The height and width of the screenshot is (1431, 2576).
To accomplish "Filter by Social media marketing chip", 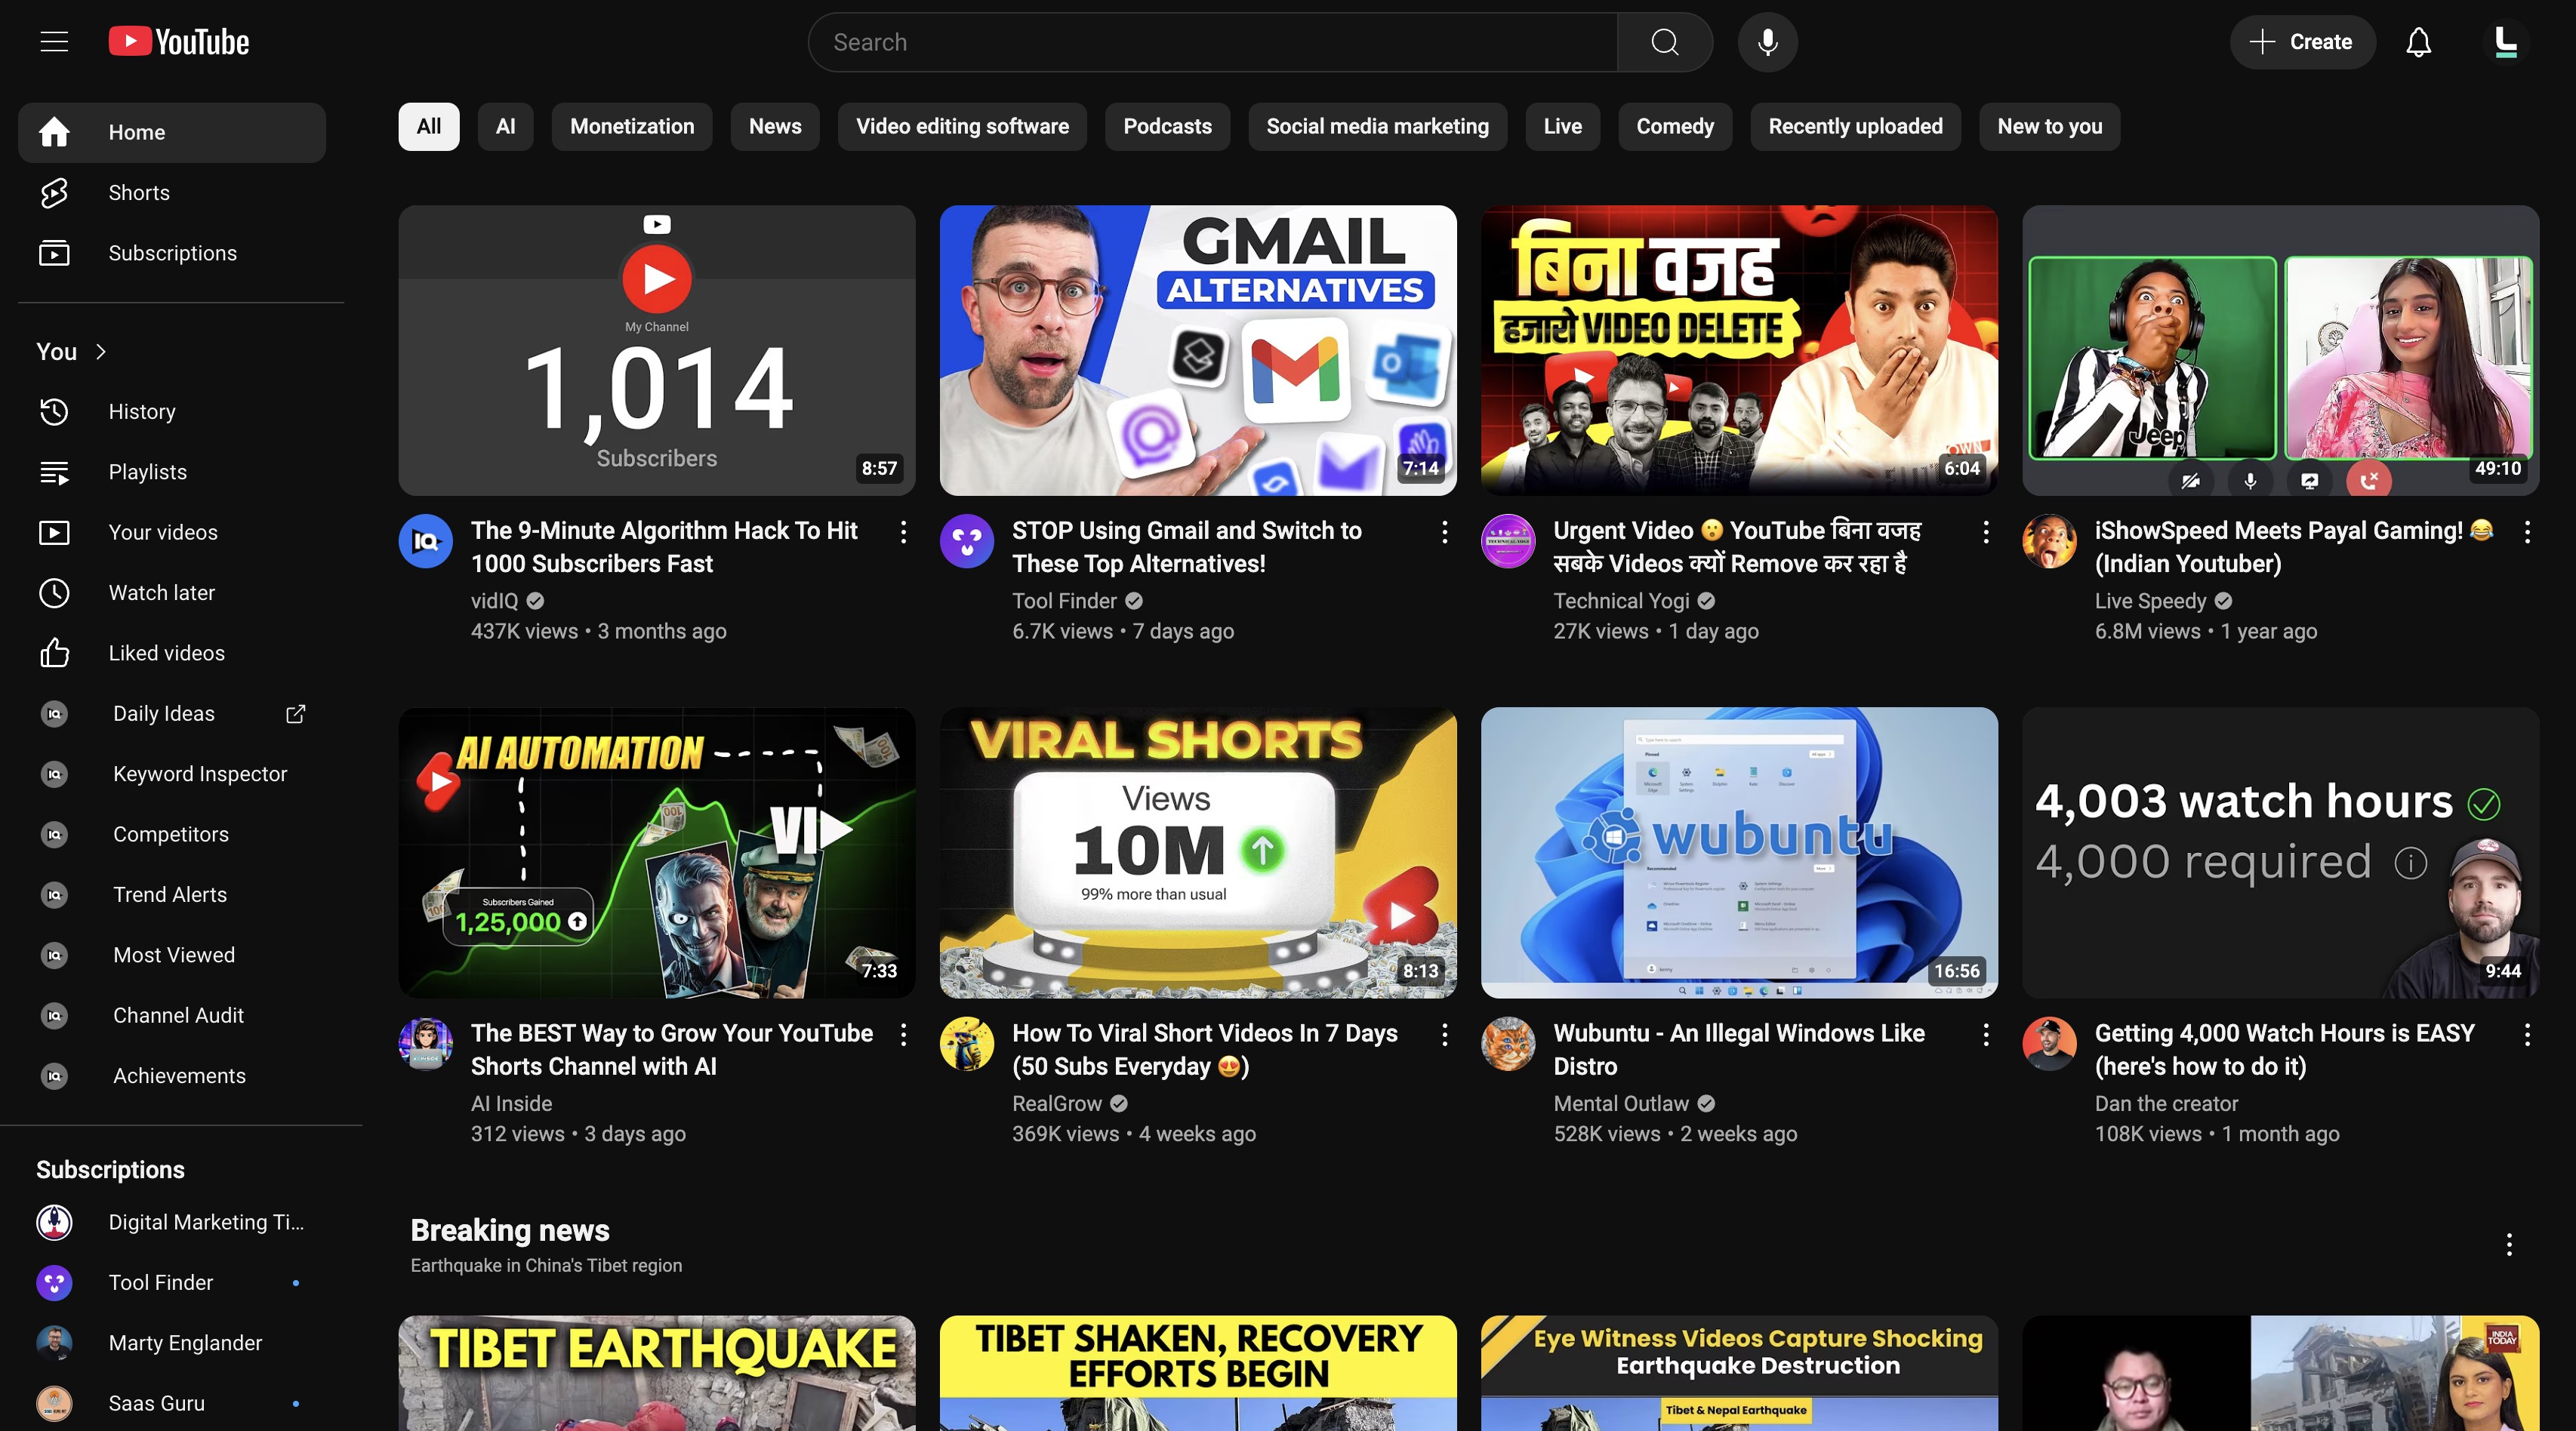I will pos(1377,127).
